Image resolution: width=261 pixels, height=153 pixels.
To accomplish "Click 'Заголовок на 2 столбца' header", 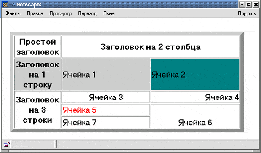I will tap(150, 47).
